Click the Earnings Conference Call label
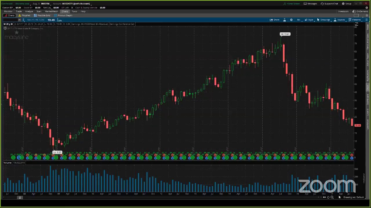Image resolution: width=371 pixels, height=208 pixels. [x=122, y=24]
